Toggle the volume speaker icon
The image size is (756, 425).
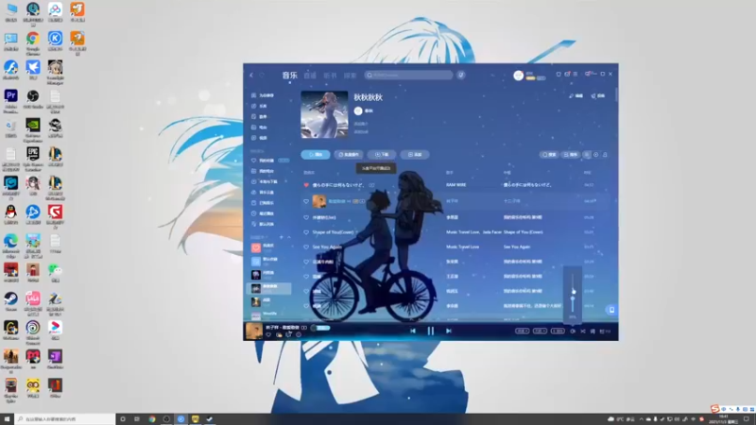coord(573,331)
